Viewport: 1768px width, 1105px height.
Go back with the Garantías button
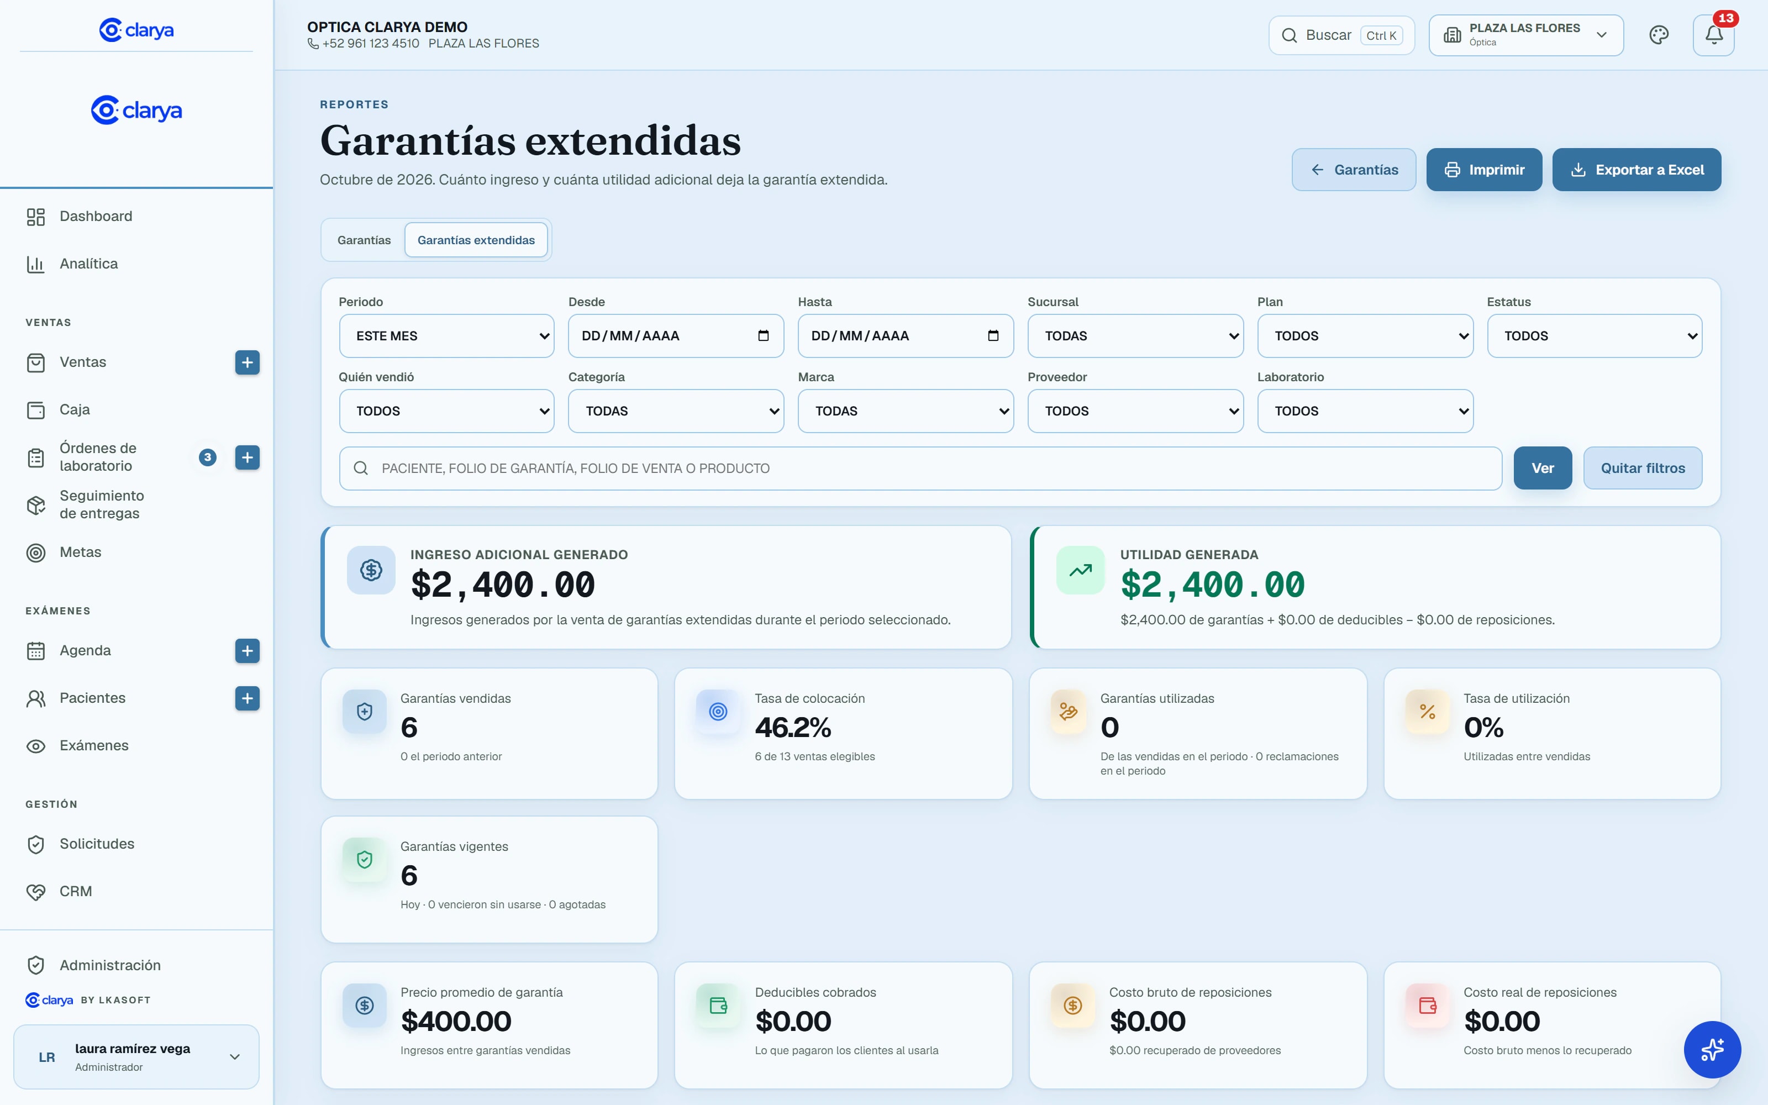click(x=1354, y=170)
